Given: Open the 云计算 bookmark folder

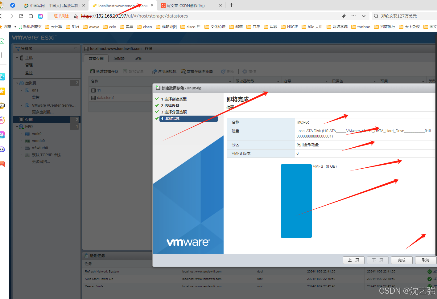Looking at the screenshot, I should [53, 27].
